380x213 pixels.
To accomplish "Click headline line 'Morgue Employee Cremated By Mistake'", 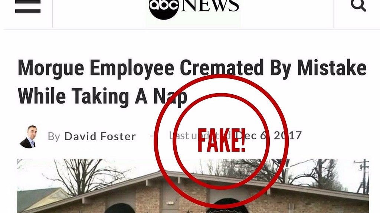I will click(x=192, y=68).
